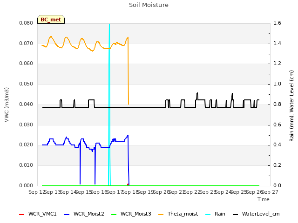Click the green WCR_Moist3 legend swatch

tap(114, 215)
